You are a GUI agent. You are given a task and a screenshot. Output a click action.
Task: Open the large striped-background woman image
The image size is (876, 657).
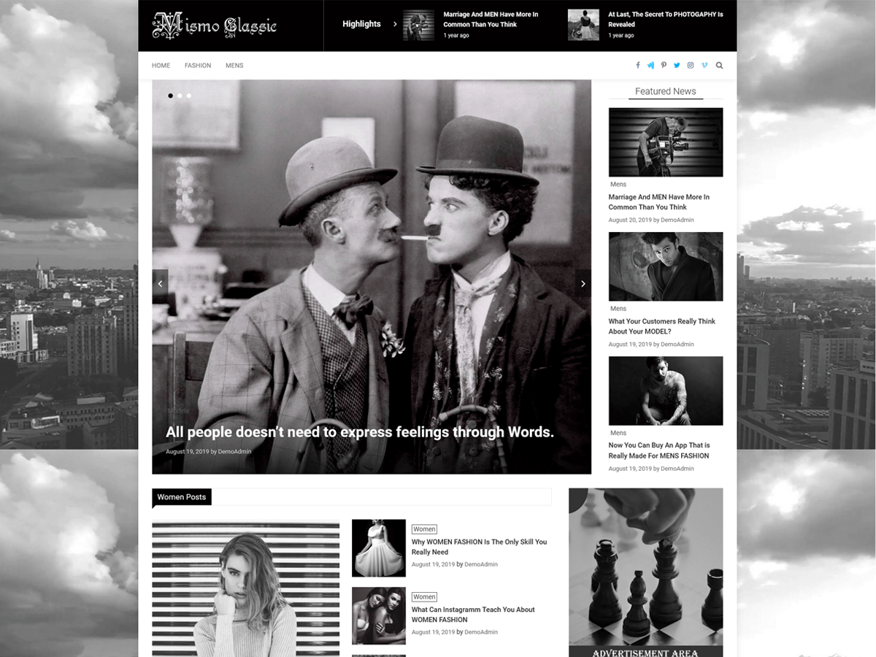(246, 588)
